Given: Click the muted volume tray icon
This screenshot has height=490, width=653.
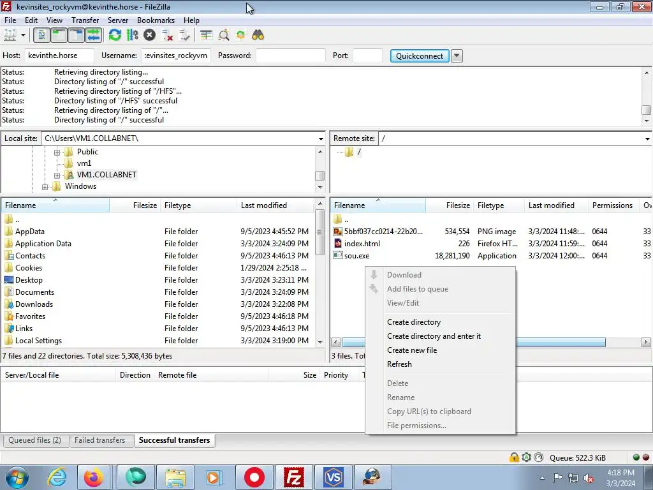Looking at the screenshot, I should (x=589, y=478).
